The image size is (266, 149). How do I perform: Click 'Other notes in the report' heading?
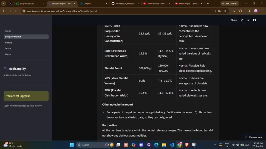[x=117, y=105]
